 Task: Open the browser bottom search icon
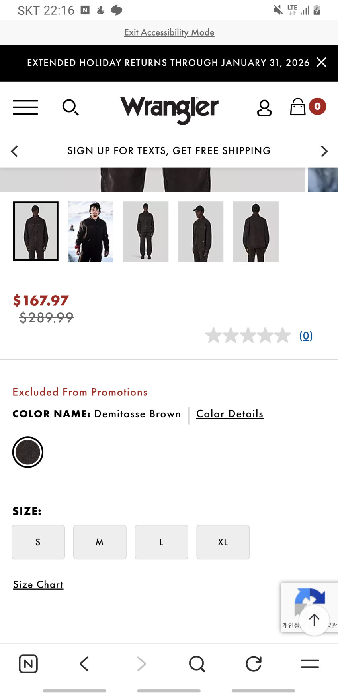tap(197, 664)
